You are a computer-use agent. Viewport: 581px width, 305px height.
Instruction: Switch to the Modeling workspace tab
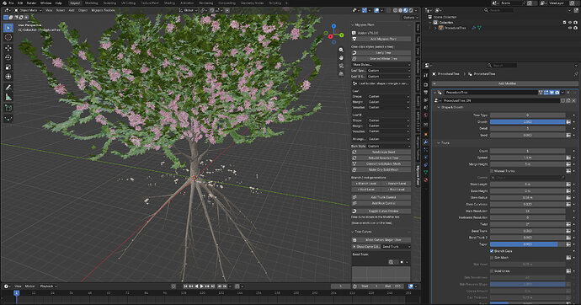(92, 3)
